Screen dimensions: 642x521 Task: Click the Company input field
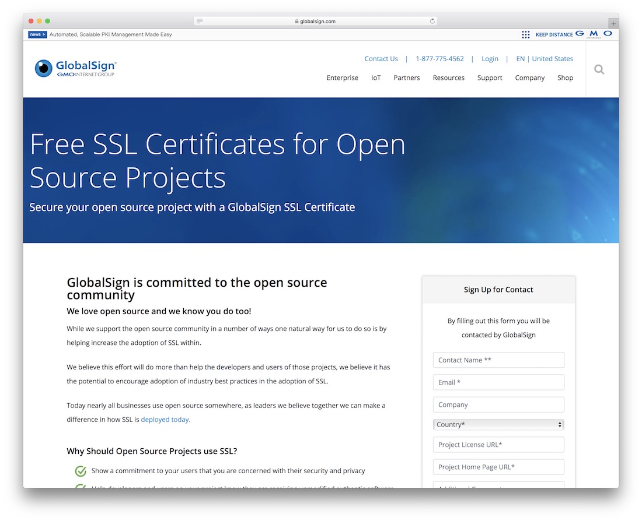tap(498, 404)
